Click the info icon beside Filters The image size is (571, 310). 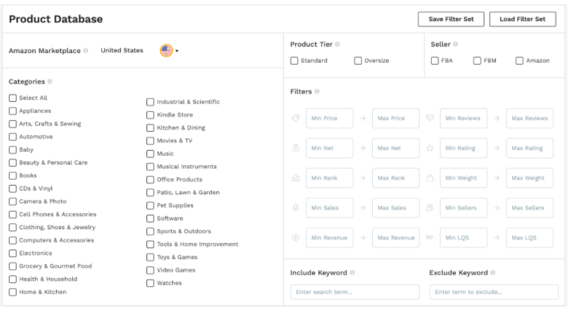point(317,92)
